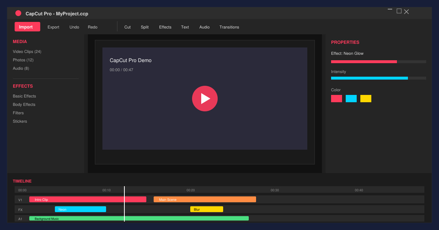
Task: Click the 00:40 mark on the ruler
Action: pyautogui.click(x=359, y=190)
